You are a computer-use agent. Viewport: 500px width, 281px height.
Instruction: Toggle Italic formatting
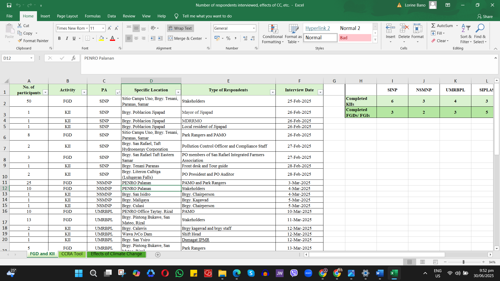pyautogui.click(x=67, y=38)
